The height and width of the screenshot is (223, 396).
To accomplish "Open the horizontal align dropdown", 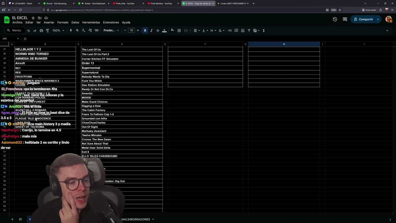I will [x=196, y=30].
